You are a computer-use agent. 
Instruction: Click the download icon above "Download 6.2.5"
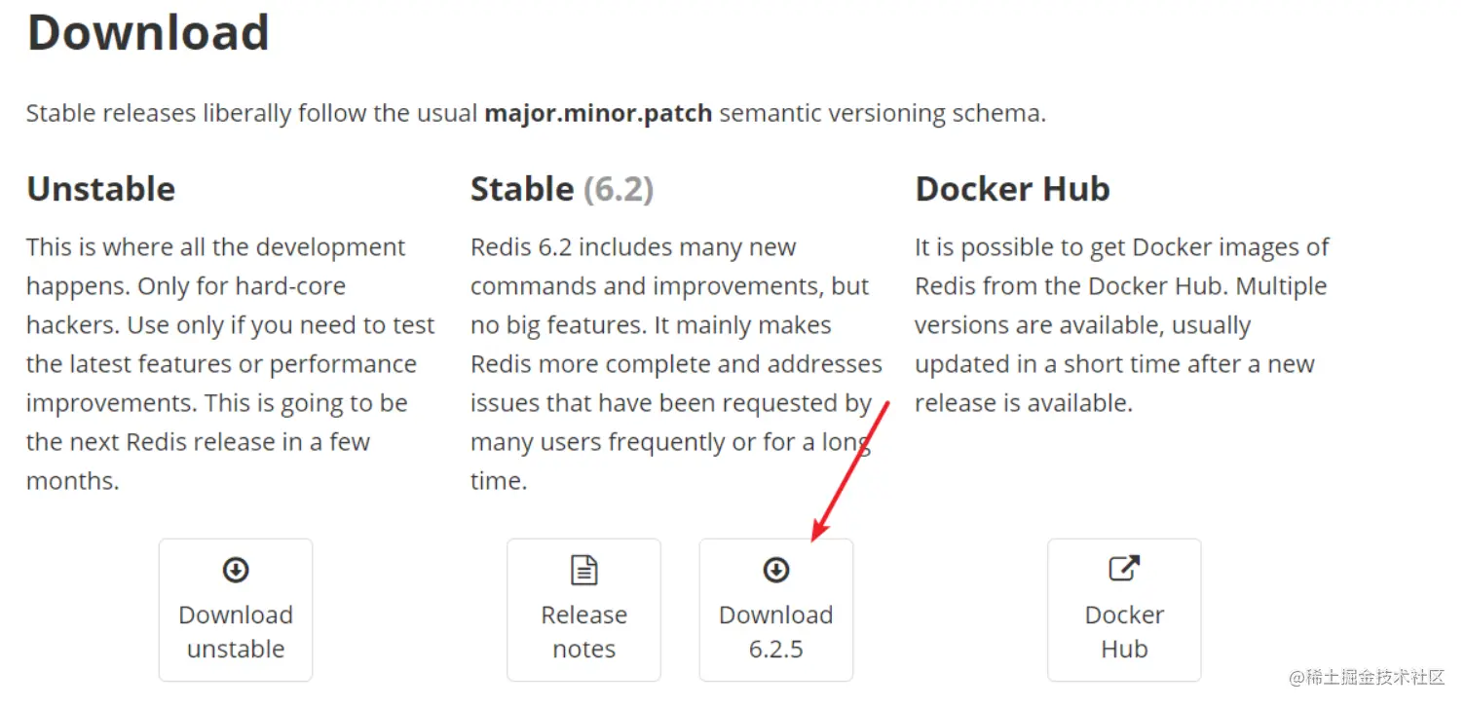[776, 570]
